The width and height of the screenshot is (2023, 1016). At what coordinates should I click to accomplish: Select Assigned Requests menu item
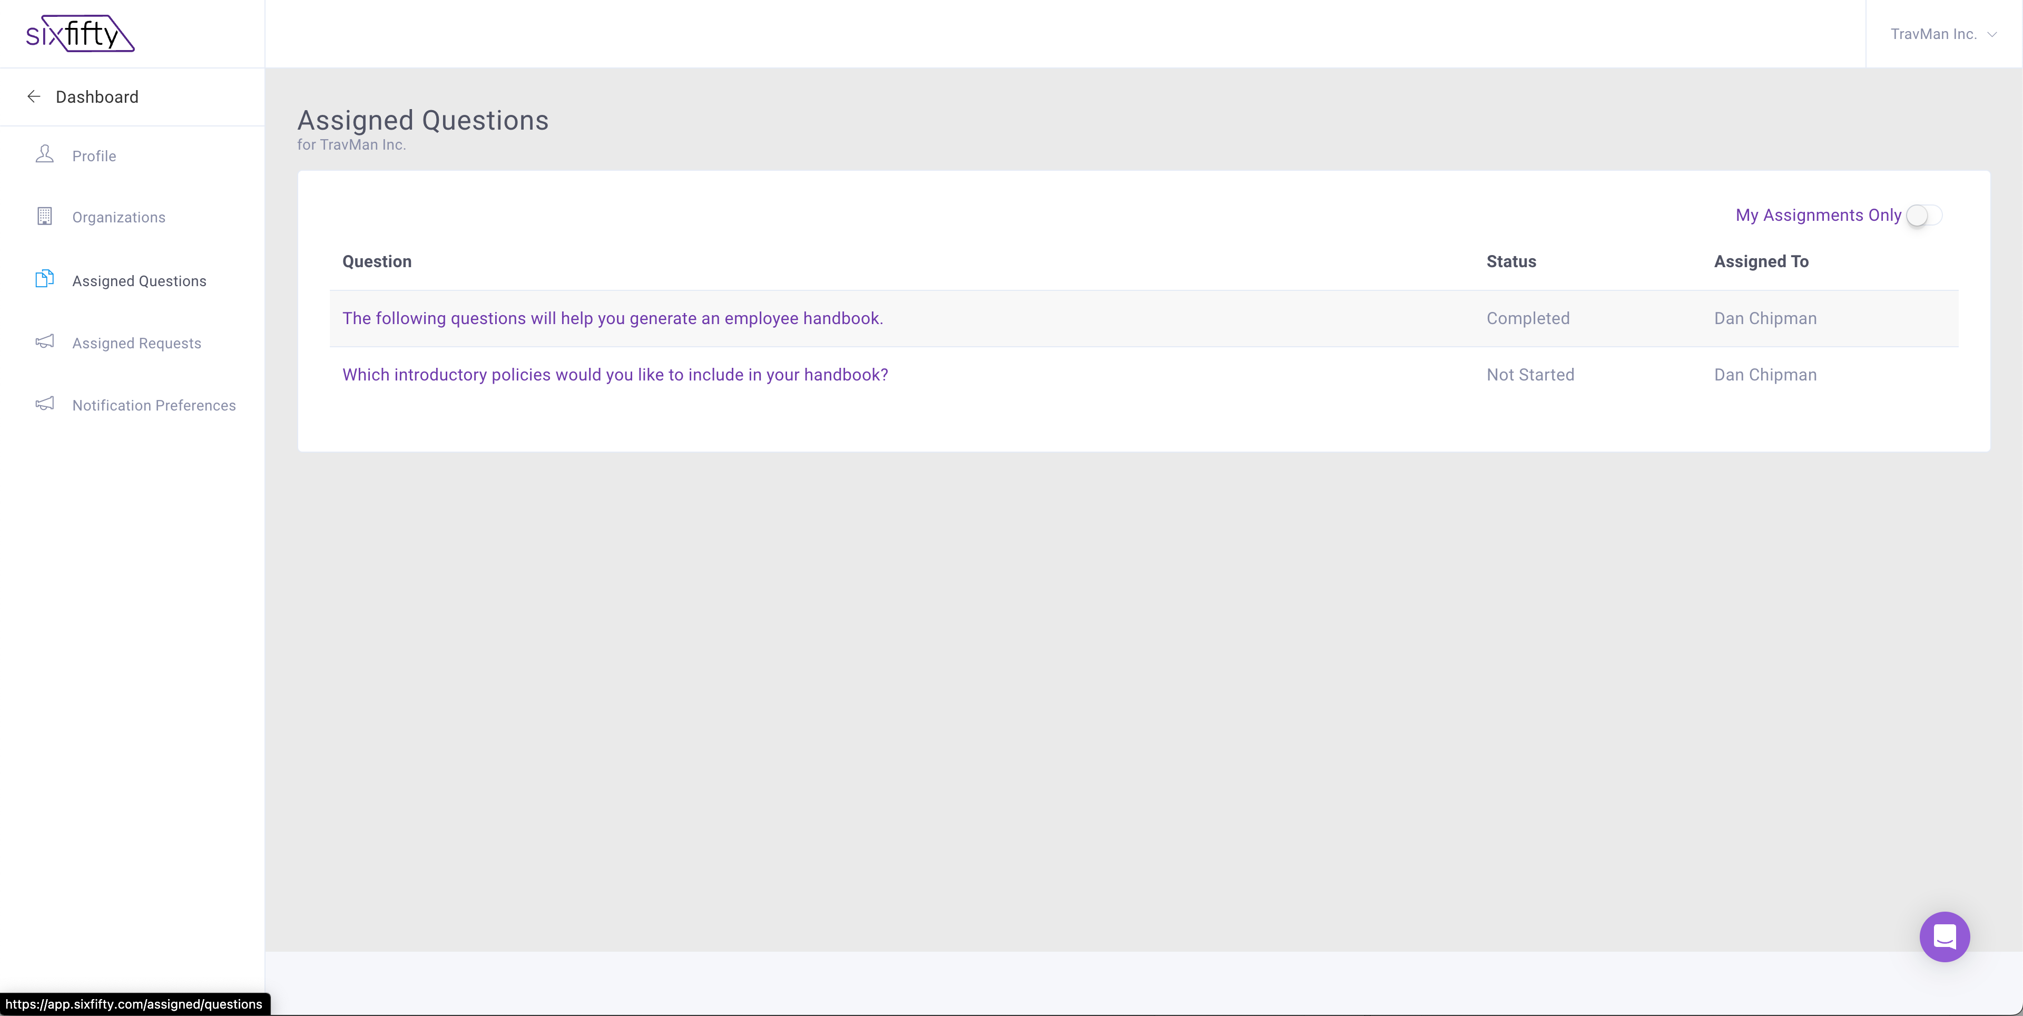tap(136, 344)
